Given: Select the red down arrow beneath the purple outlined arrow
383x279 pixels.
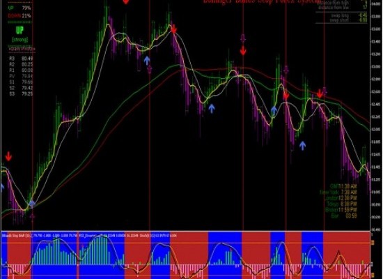Looking at the screenshot, I should [x=243, y=51].
